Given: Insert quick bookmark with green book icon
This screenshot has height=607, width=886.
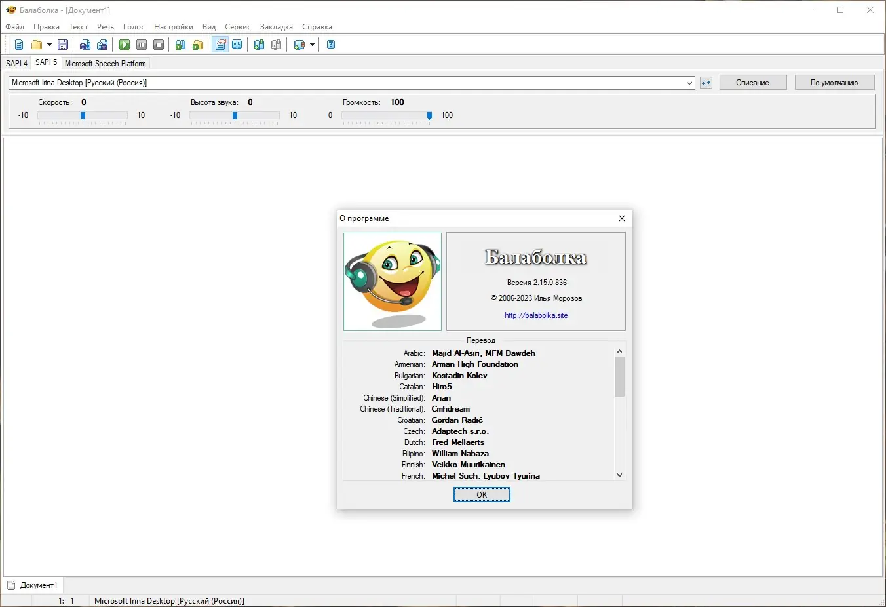Looking at the screenshot, I should coord(260,45).
